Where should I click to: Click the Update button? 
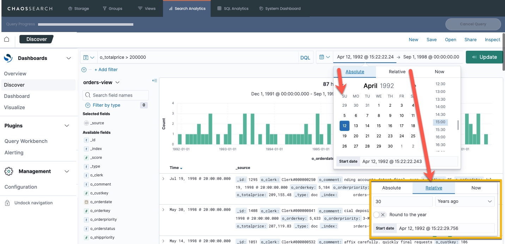(485, 57)
